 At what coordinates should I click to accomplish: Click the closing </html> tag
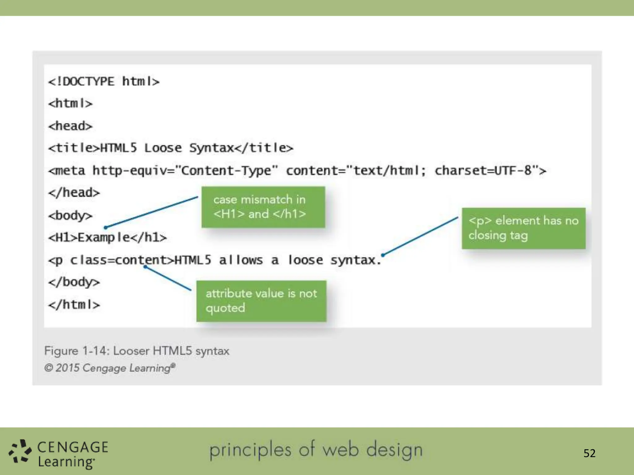[74, 305]
